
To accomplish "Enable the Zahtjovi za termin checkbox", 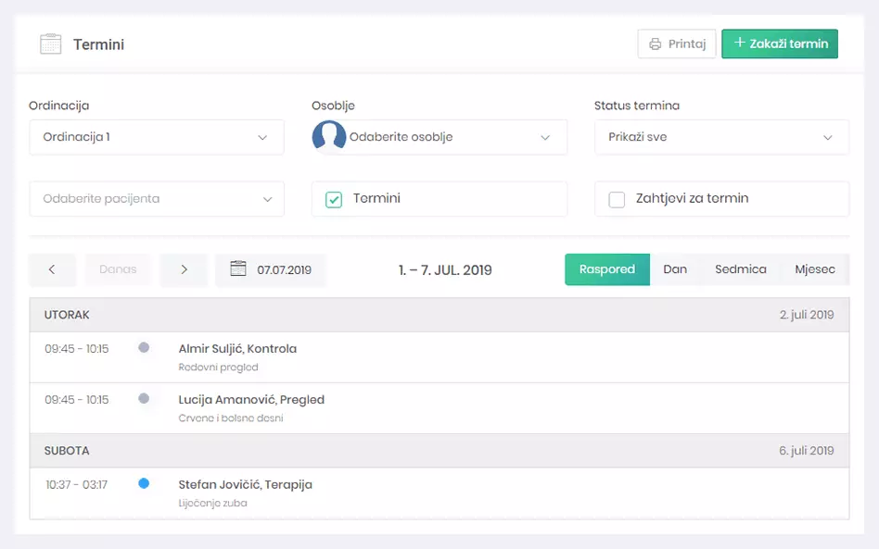I will click(x=617, y=199).
